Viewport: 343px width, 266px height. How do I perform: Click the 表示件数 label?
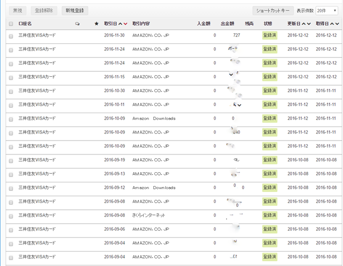pyautogui.click(x=305, y=11)
